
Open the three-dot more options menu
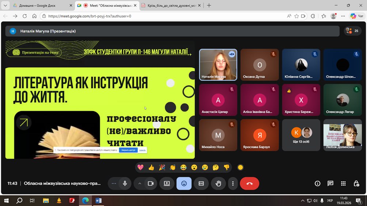[x=233, y=183]
